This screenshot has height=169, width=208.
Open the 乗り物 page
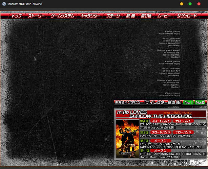point(146,16)
